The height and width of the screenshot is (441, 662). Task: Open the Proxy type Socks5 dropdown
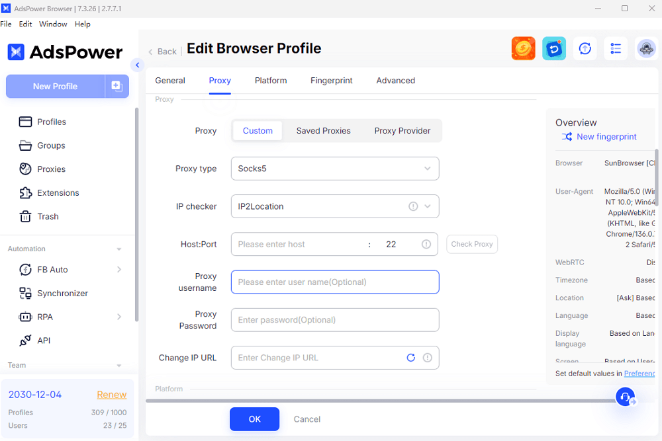335,169
